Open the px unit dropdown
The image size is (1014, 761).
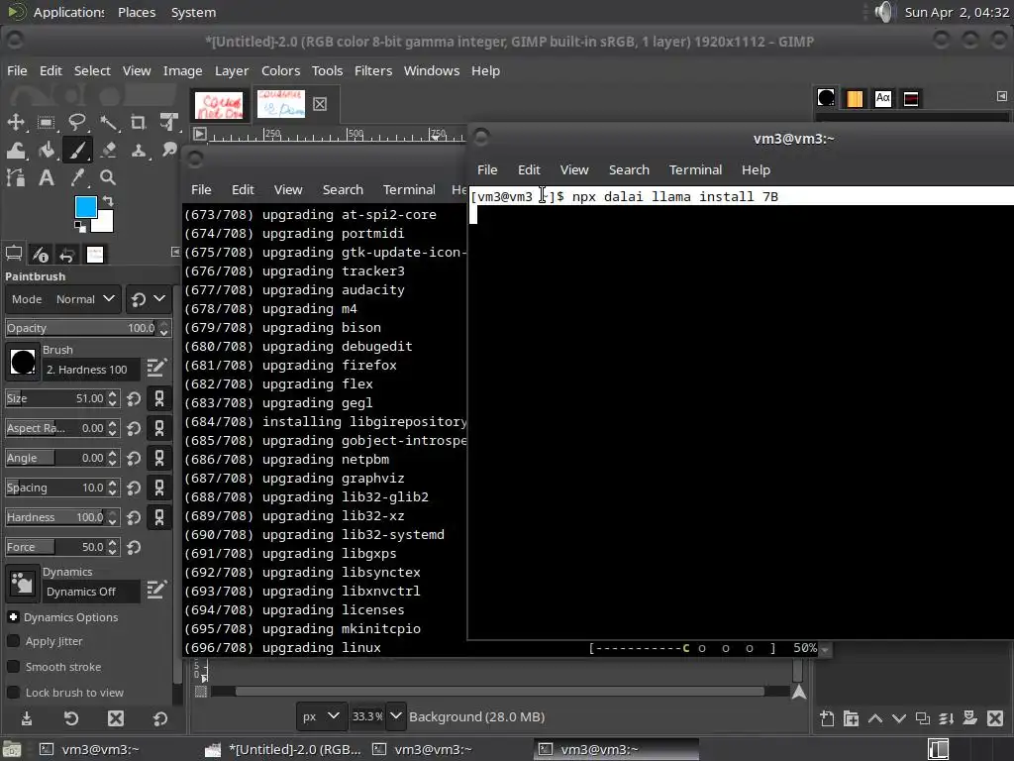[x=321, y=716]
